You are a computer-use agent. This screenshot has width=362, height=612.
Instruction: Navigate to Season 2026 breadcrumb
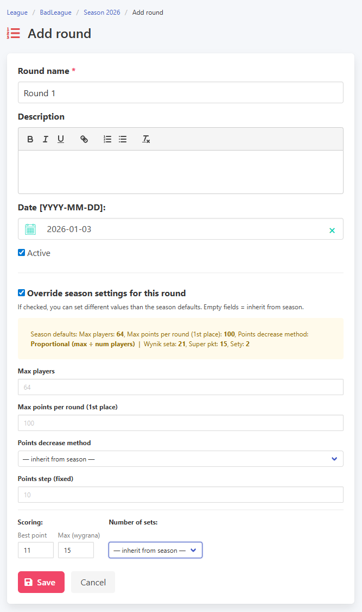[101, 13]
